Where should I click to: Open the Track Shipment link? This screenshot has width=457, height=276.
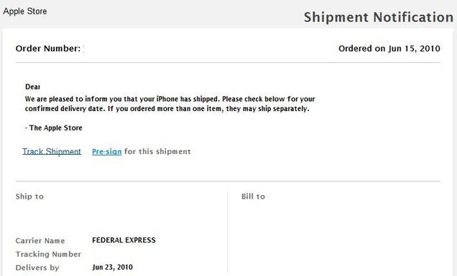click(x=52, y=151)
